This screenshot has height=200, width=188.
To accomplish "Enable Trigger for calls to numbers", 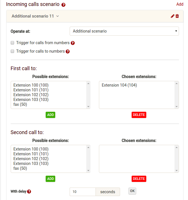I will [x=12, y=51].
